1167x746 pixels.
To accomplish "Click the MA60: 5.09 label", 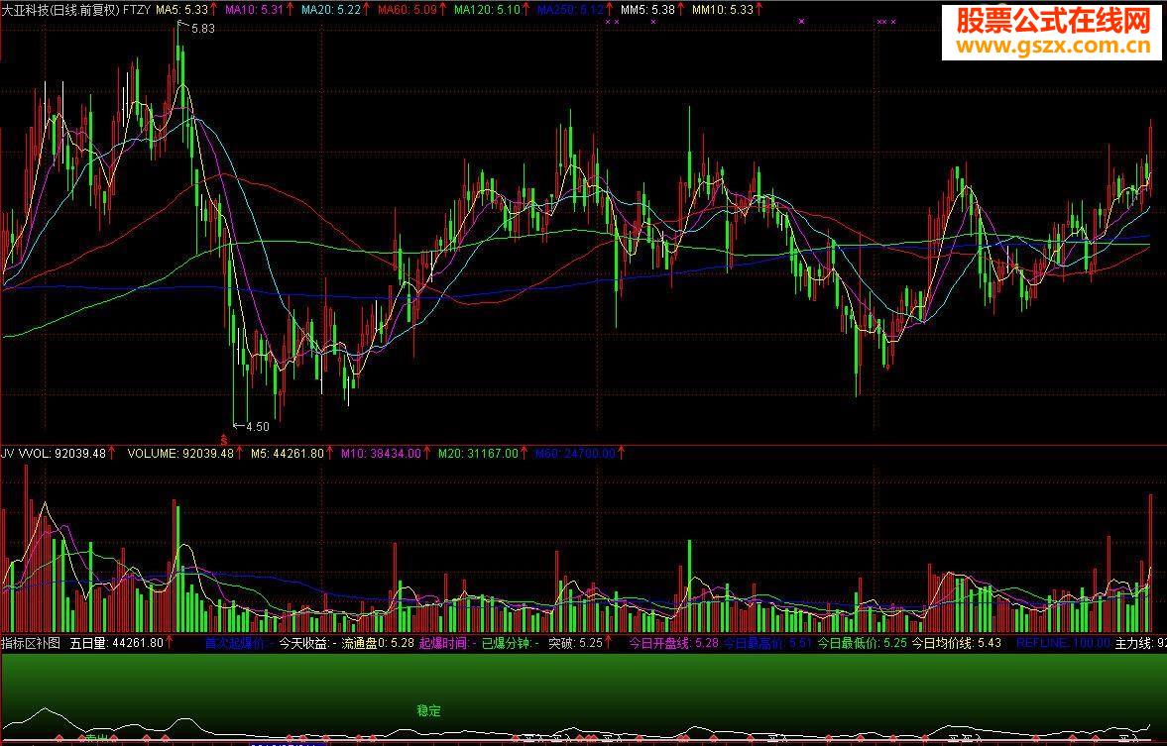I will (x=408, y=10).
